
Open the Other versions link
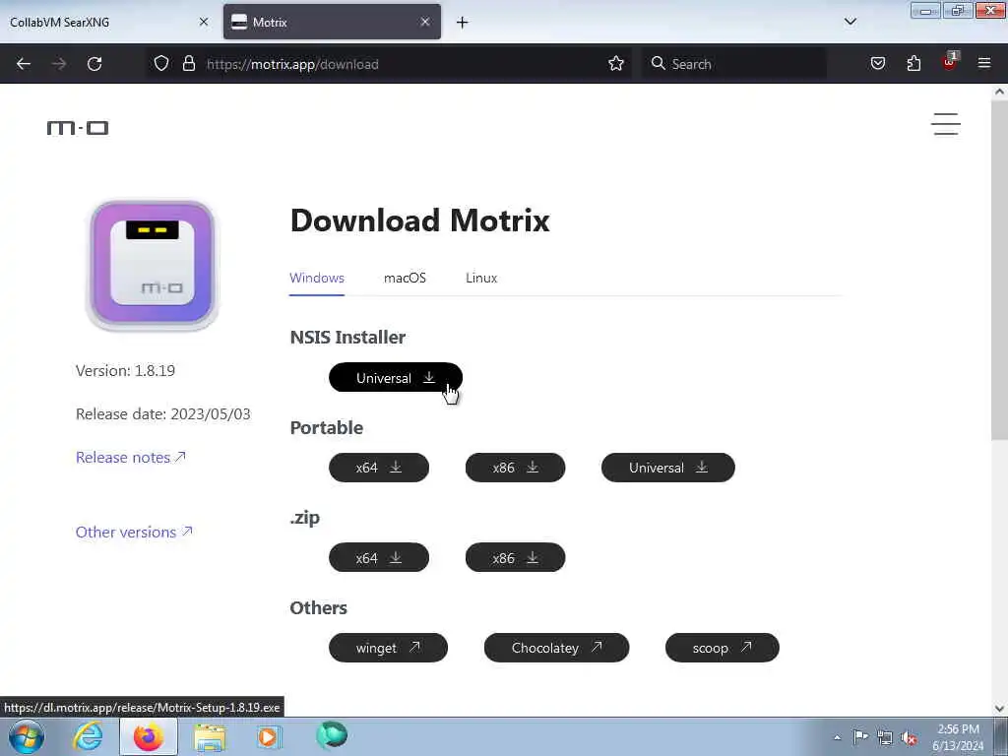pyautogui.click(x=134, y=533)
